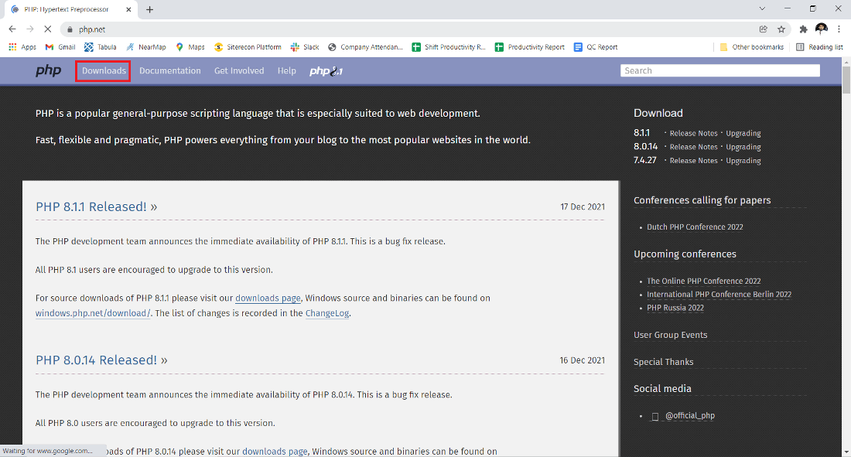851x457 pixels.
Task: Open the @official_php social link
Action: click(x=690, y=416)
